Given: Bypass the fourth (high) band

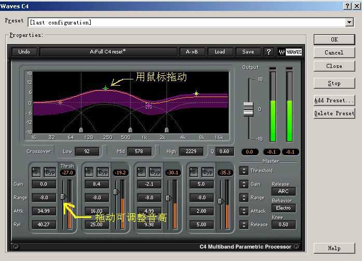Looking at the screenshot, I should pyautogui.click(x=207, y=172).
